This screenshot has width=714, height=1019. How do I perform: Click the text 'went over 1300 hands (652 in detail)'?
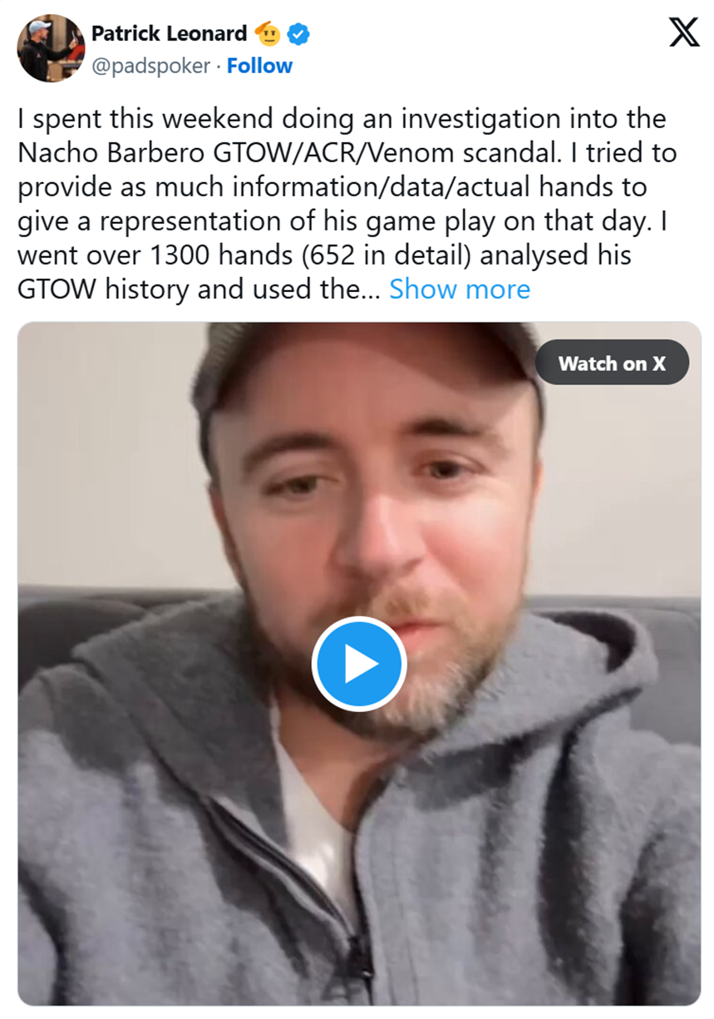coord(244,255)
